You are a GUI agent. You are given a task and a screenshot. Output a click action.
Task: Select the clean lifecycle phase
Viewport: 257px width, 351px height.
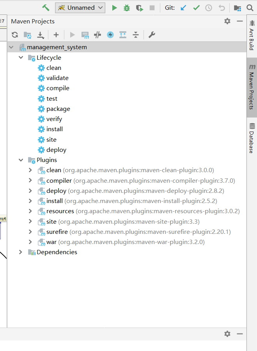(x=54, y=68)
